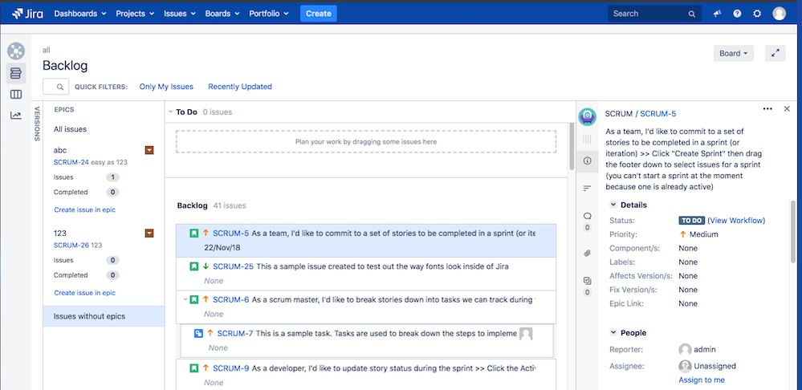Close the SCRUM-5 detail panel
This screenshot has width=802, height=390.
pyautogui.click(x=788, y=109)
